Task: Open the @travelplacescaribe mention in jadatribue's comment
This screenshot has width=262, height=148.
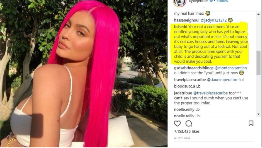Action: pos(210,93)
